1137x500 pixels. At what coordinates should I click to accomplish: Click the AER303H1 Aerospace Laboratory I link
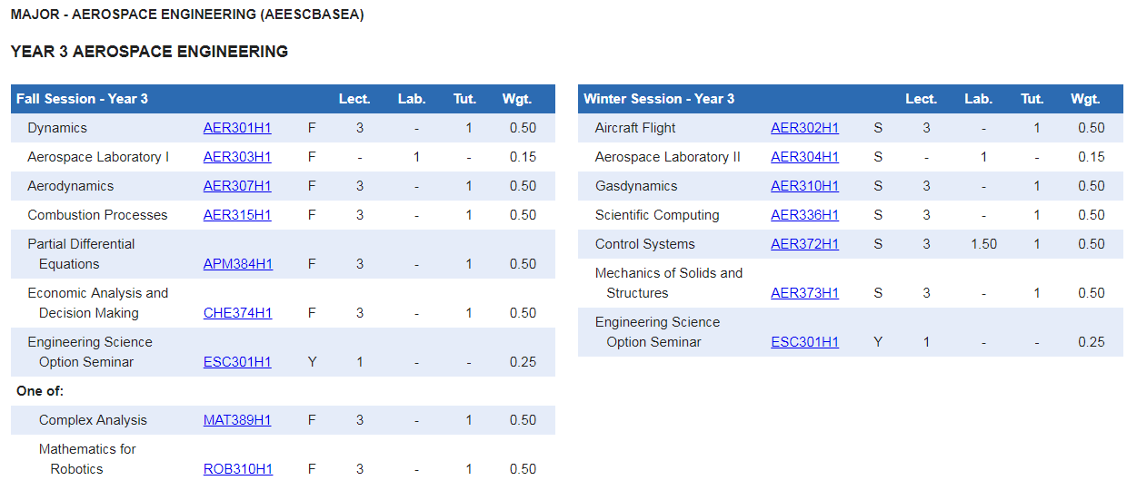pos(237,157)
